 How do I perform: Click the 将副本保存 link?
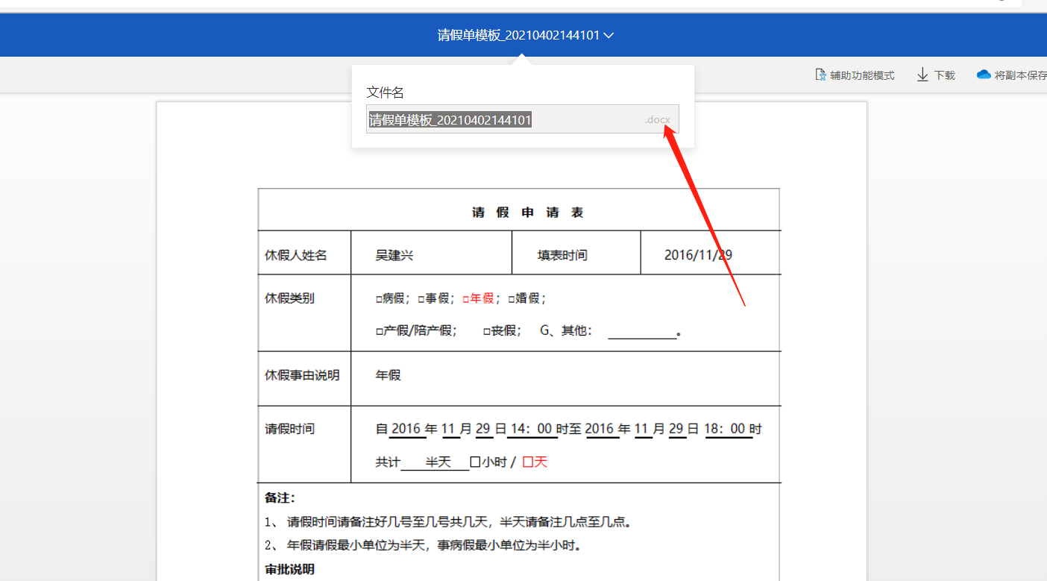click(1022, 75)
